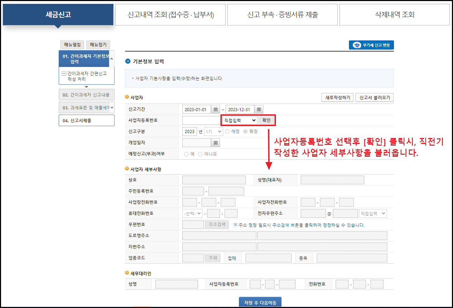Viewport: 453px width, 308px height.
Task: Switch to the 세금신고 tab
Action: (x=58, y=15)
